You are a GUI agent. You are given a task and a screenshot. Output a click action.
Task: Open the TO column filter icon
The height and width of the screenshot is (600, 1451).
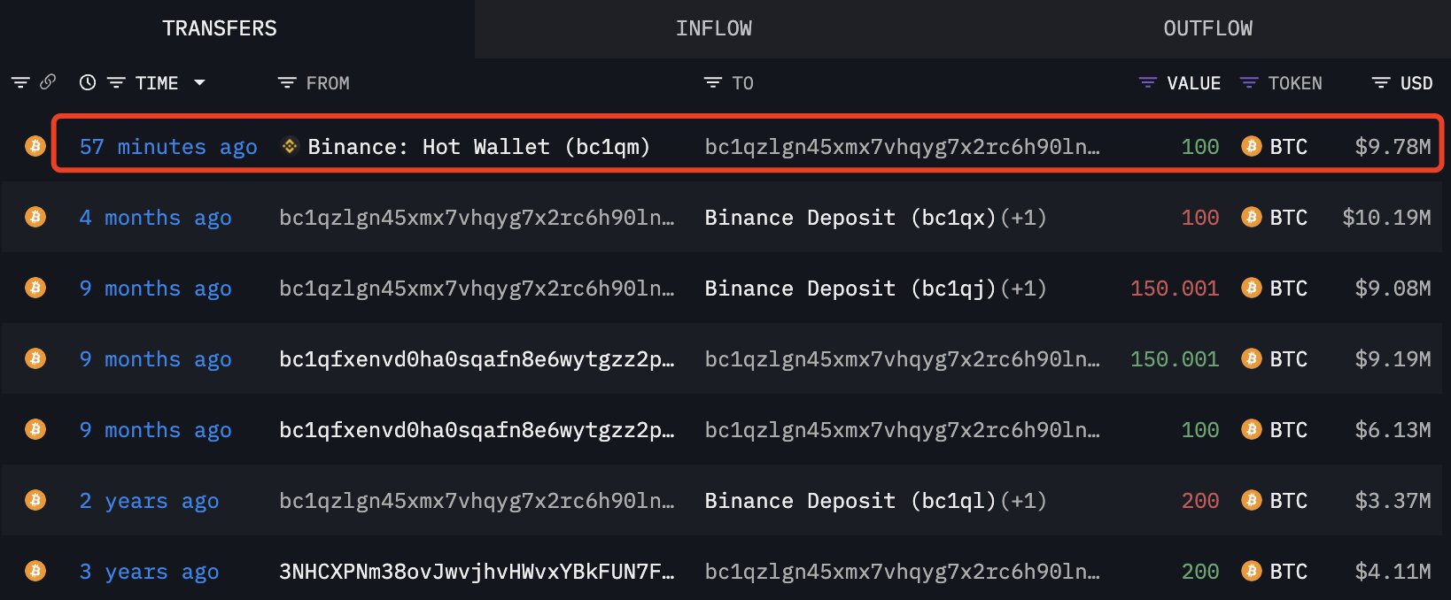pyautogui.click(x=713, y=83)
